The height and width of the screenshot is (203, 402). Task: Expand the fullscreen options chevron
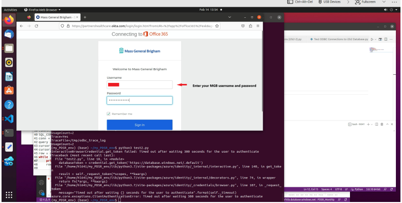point(384,2)
